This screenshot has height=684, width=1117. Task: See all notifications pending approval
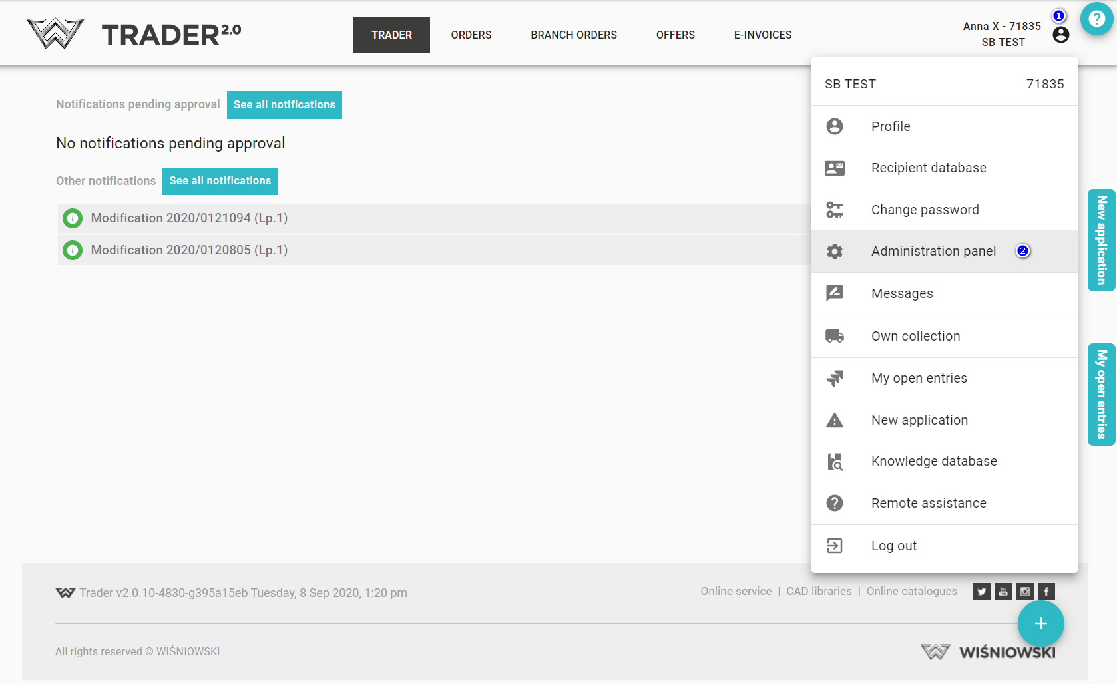pos(284,105)
